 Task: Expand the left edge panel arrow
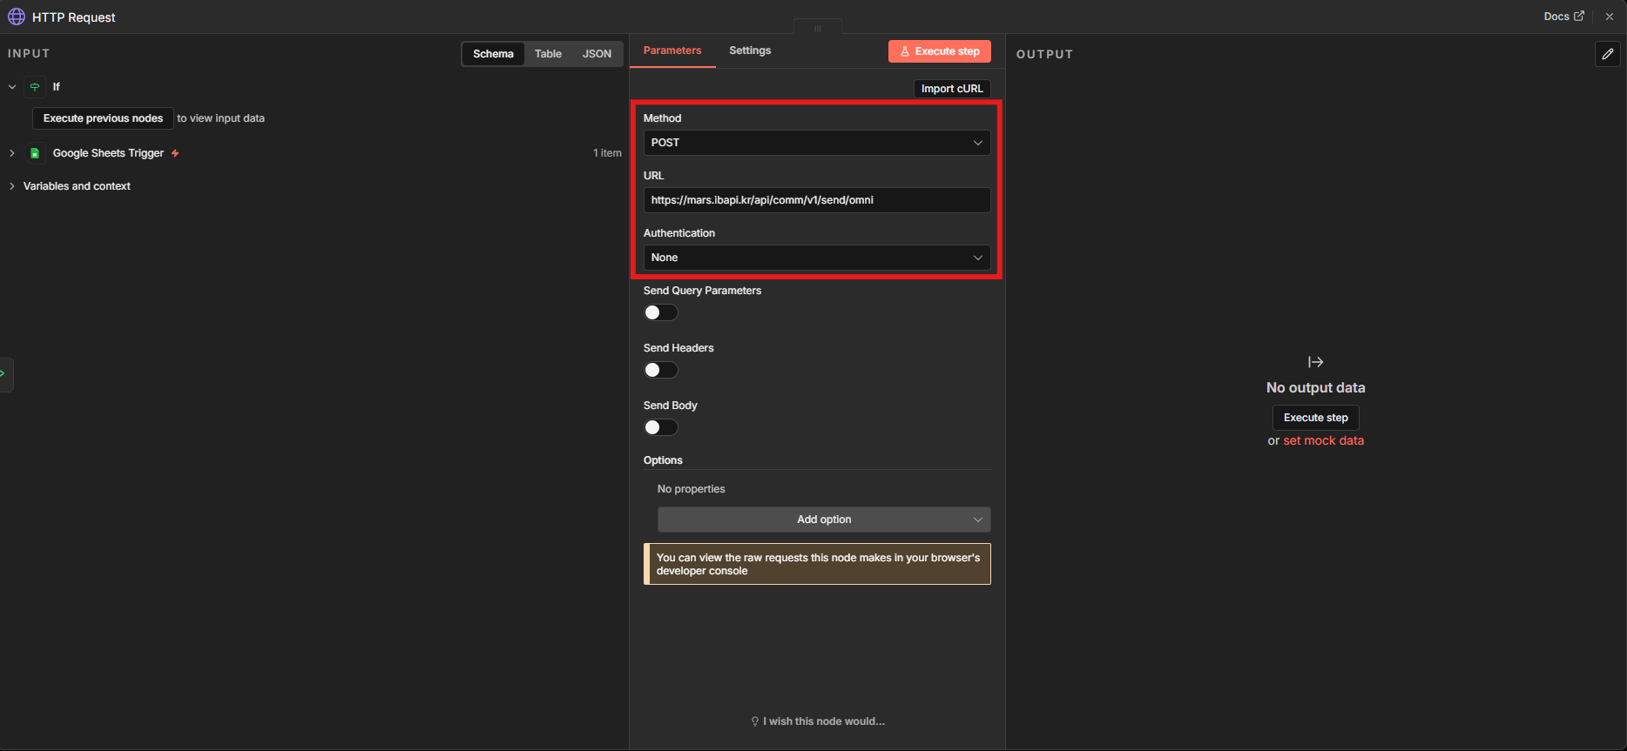(x=4, y=374)
